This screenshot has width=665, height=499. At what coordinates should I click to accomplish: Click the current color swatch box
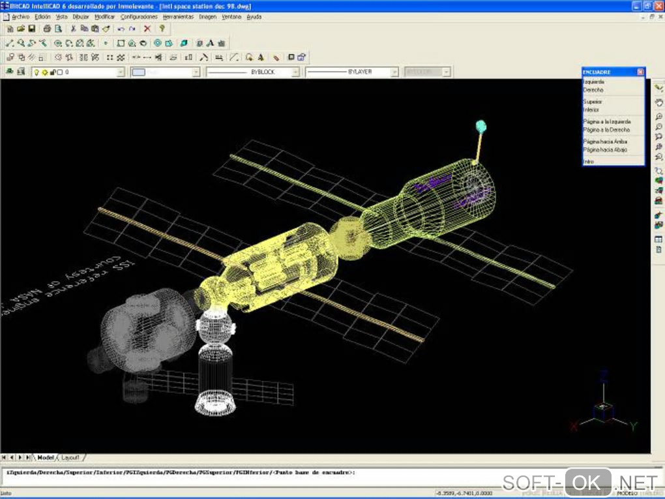pos(139,72)
